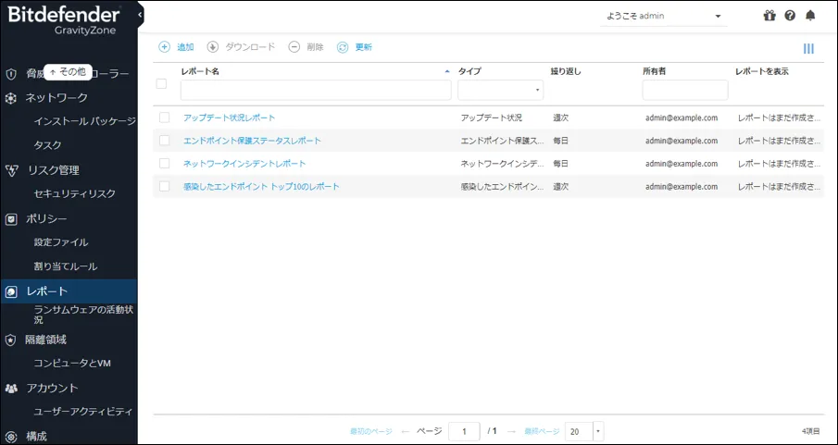Open タスク in the sidebar
This screenshot has height=445, width=838.
(x=47, y=145)
